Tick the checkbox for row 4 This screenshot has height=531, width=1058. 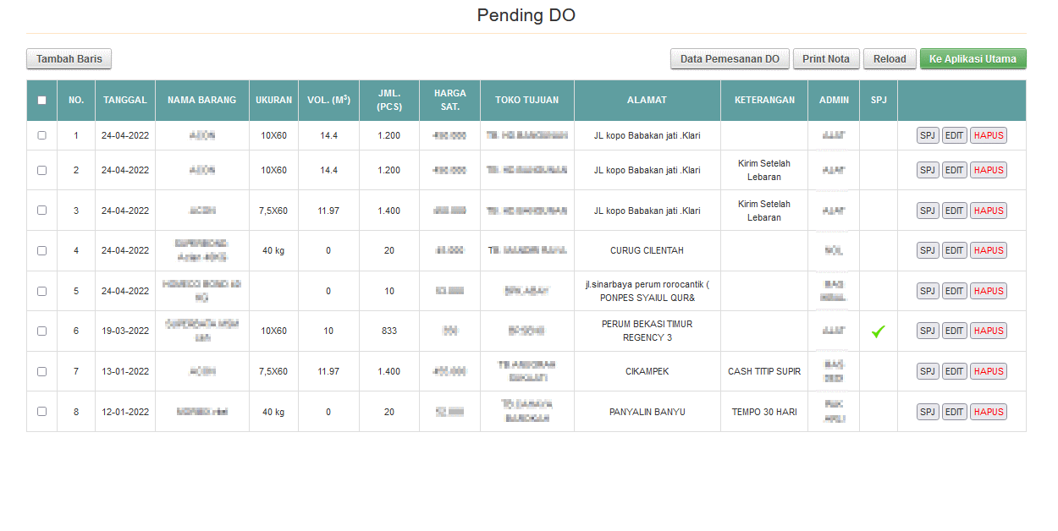point(41,250)
